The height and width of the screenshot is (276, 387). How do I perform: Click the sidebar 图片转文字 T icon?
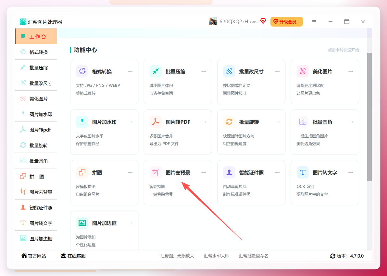pyautogui.click(x=23, y=223)
